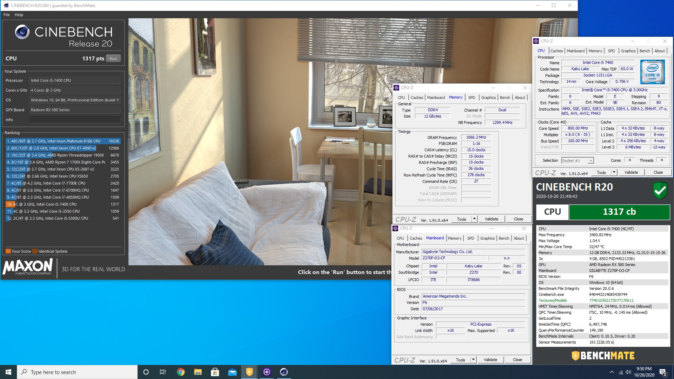The height and width of the screenshot is (379, 674).
Task: Click the Your Score orange legend swatch
Action: coord(8,251)
